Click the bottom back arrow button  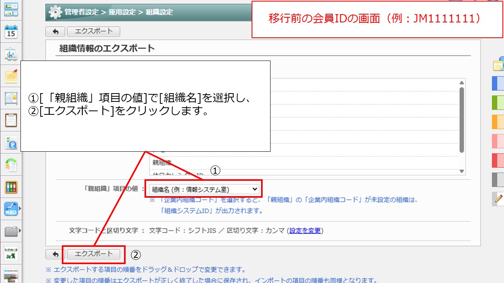click(x=55, y=254)
